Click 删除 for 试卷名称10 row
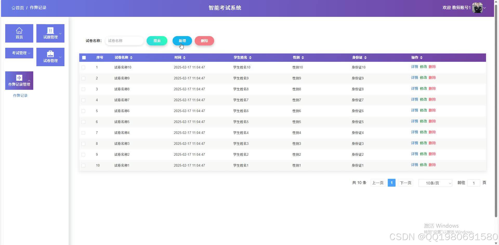 (x=432, y=67)
